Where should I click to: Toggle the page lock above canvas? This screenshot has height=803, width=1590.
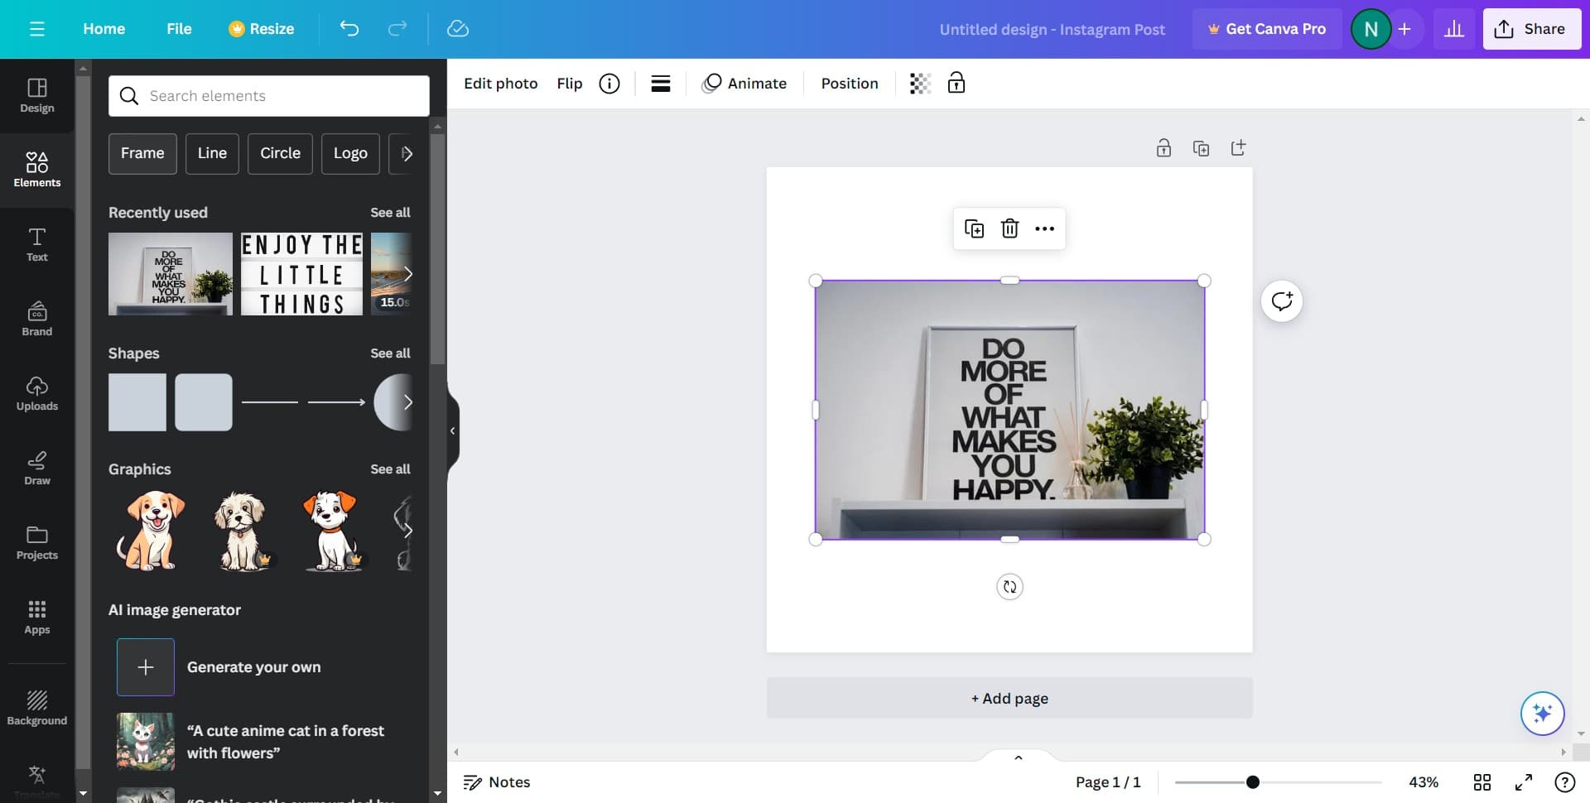1164,148
